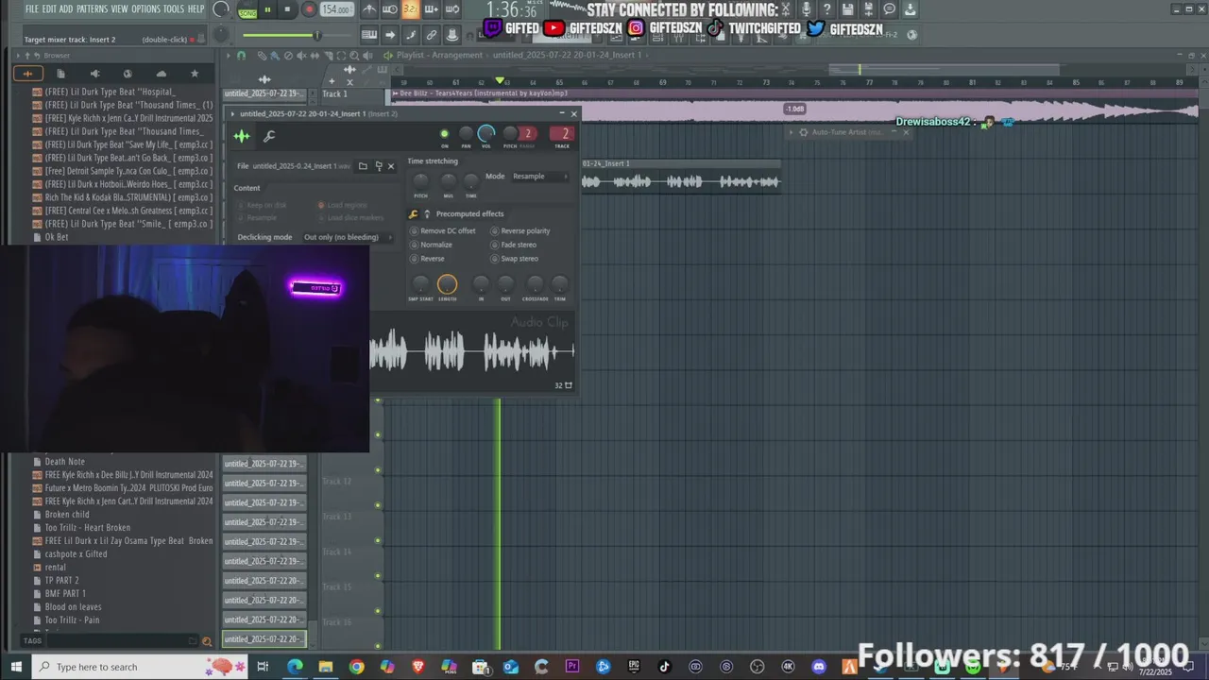Open the PATTERNS menu
The width and height of the screenshot is (1209, 680).
coord(92,8)
